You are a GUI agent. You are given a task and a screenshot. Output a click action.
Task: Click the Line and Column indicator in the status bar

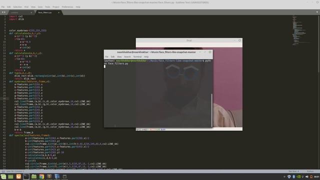(x=15, y=171)
